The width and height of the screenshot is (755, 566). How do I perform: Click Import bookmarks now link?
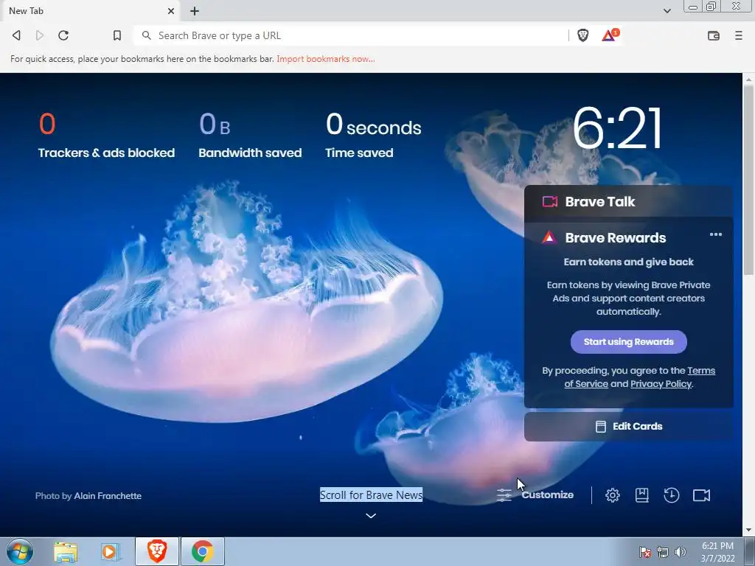point(325,59)
